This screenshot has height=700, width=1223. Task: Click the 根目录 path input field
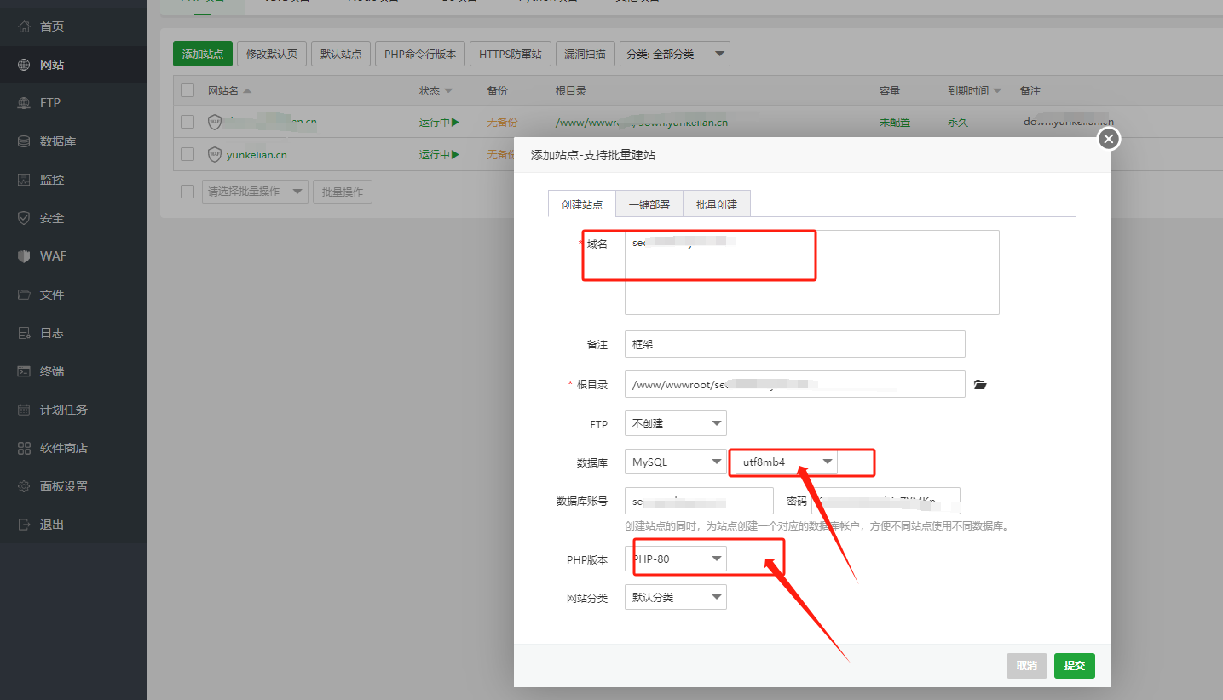pos(794,384)
